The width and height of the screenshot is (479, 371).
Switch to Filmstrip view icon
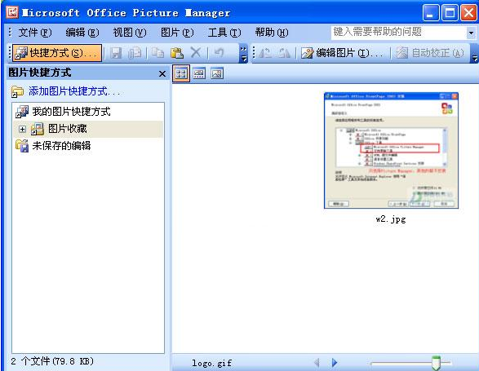pos(199,73)
